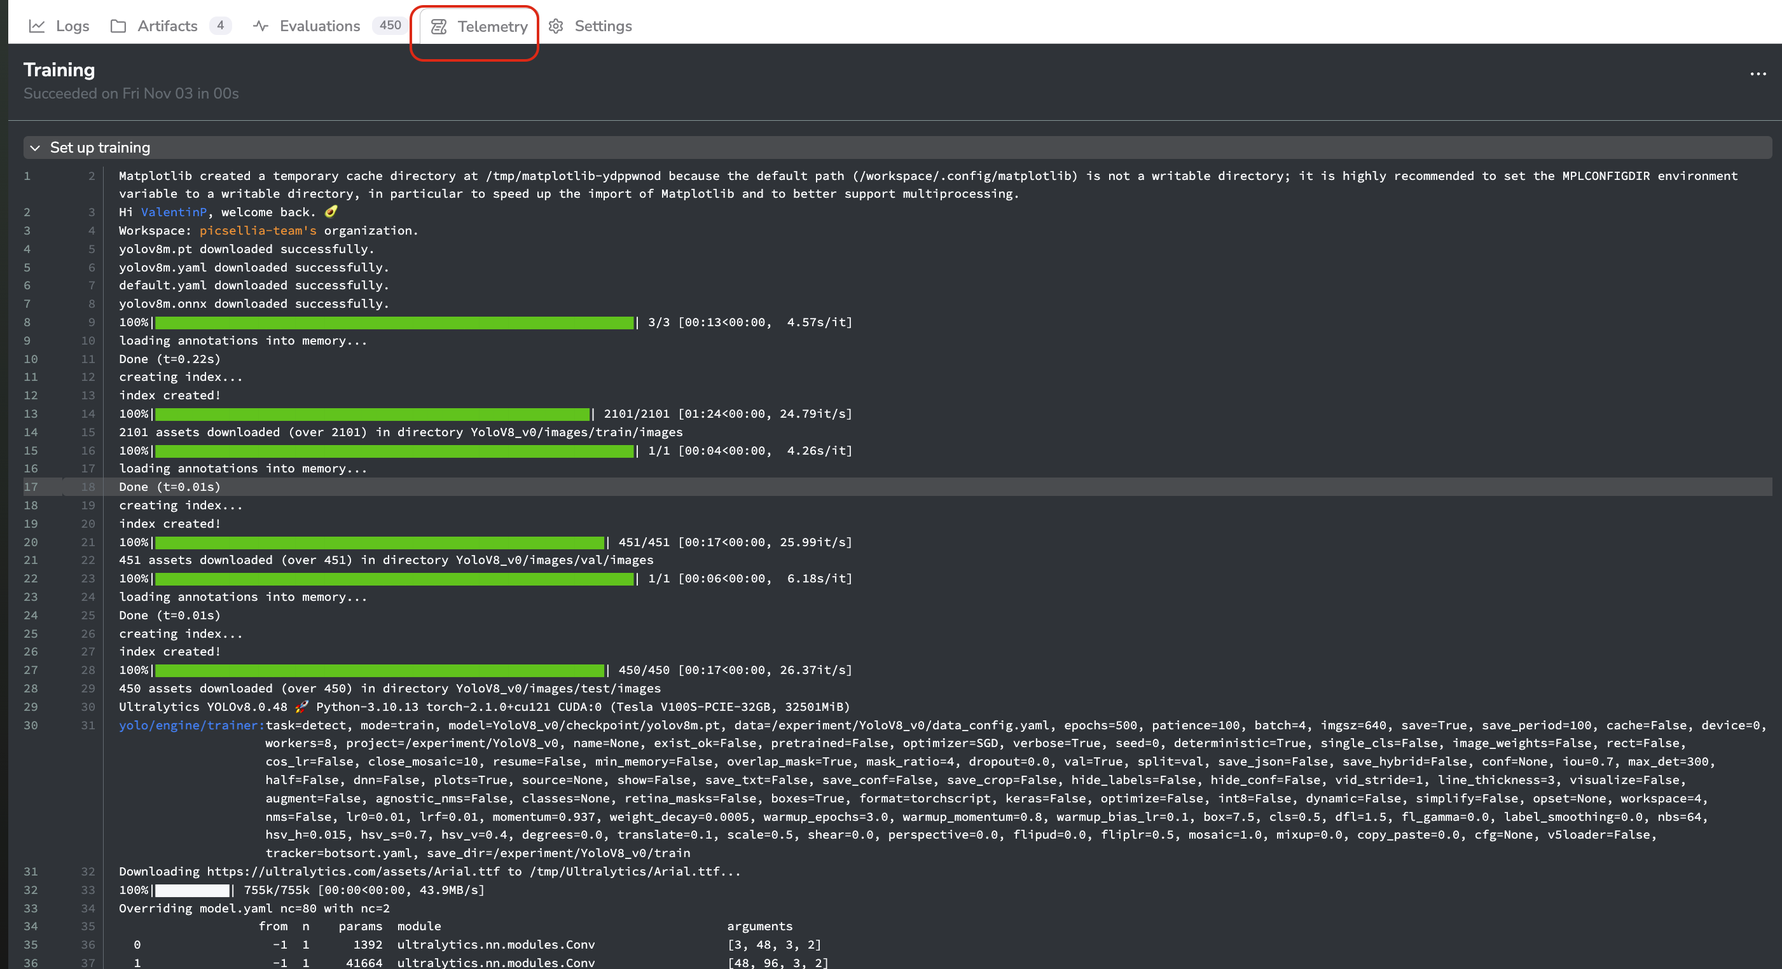Go to the Settings tab
Viewport: 1782px width, 969px height.
click(590, 26)
